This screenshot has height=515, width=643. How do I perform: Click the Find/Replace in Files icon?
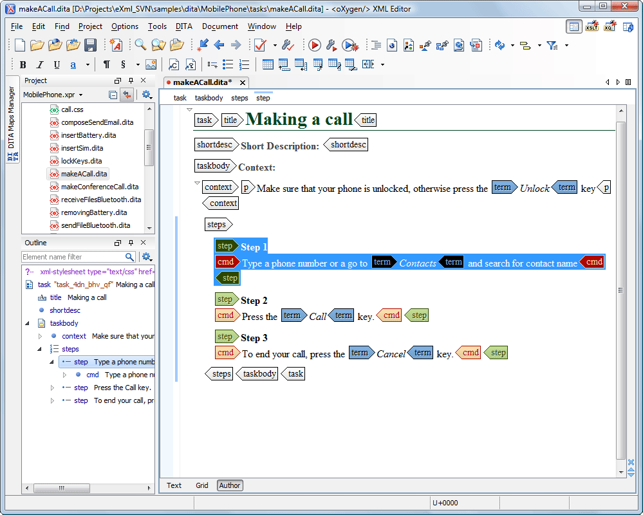tap(158, 44)
